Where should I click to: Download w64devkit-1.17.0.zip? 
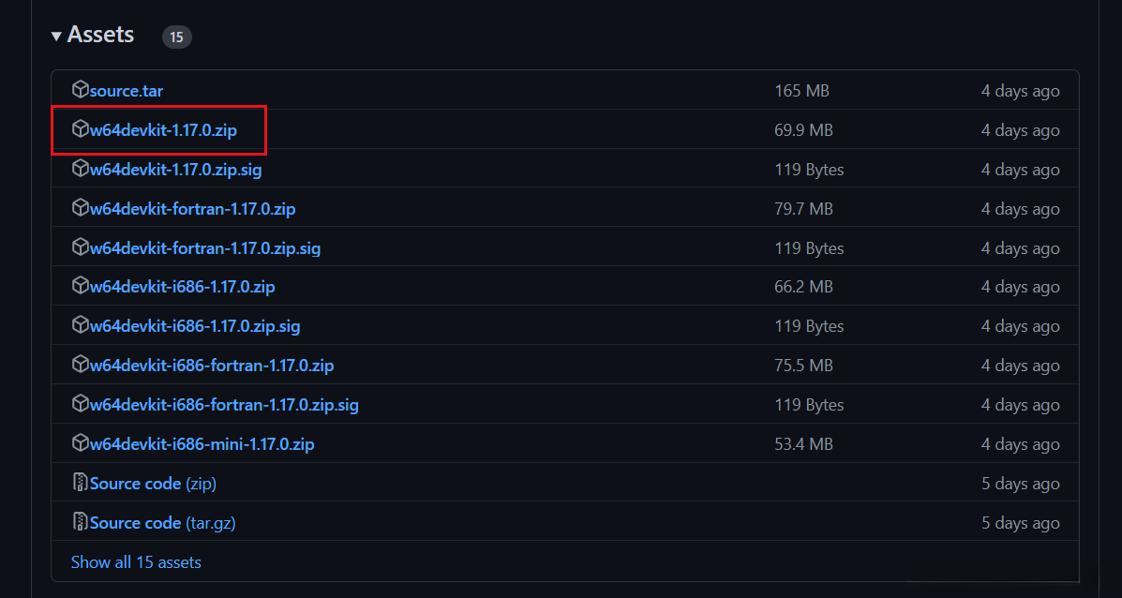point(163,130)
